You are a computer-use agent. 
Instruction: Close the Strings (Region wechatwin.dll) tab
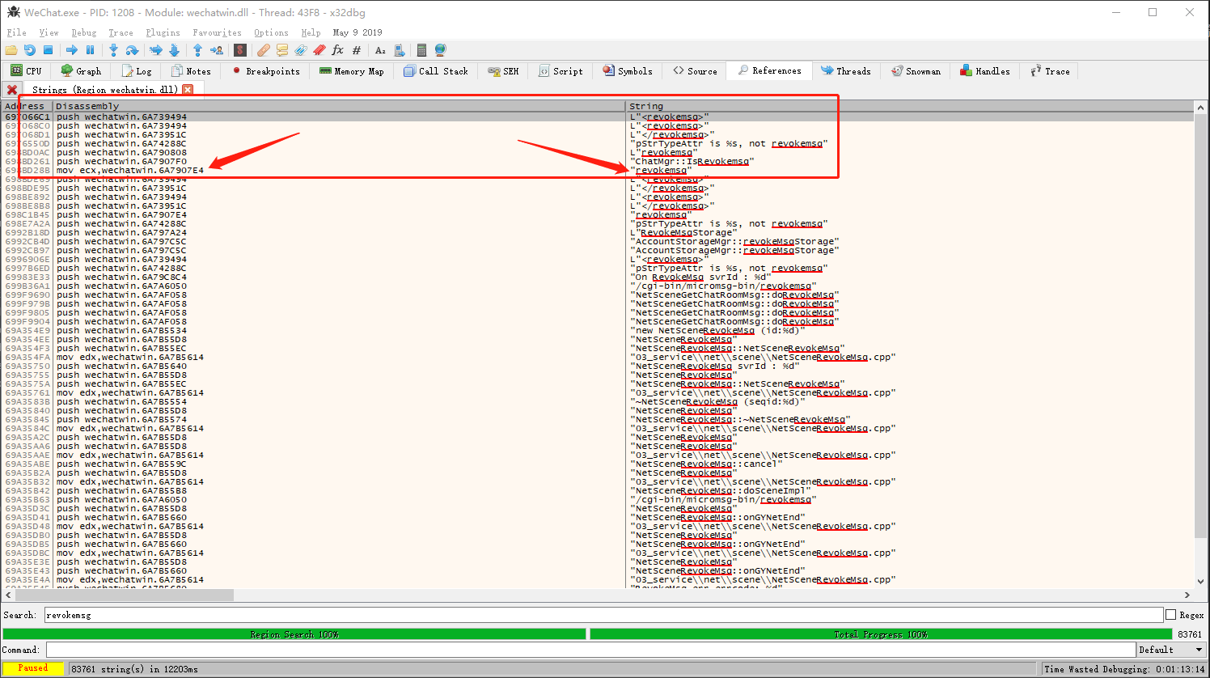pos(188,89)
